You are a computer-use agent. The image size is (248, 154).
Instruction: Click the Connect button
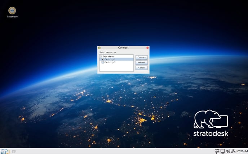tap(142, 58)
